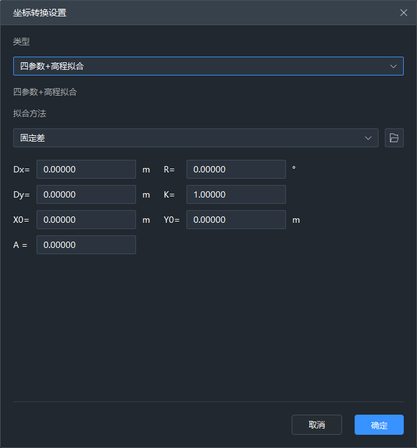
Task: Click the Dy value input field
Action: coord(86,194)
